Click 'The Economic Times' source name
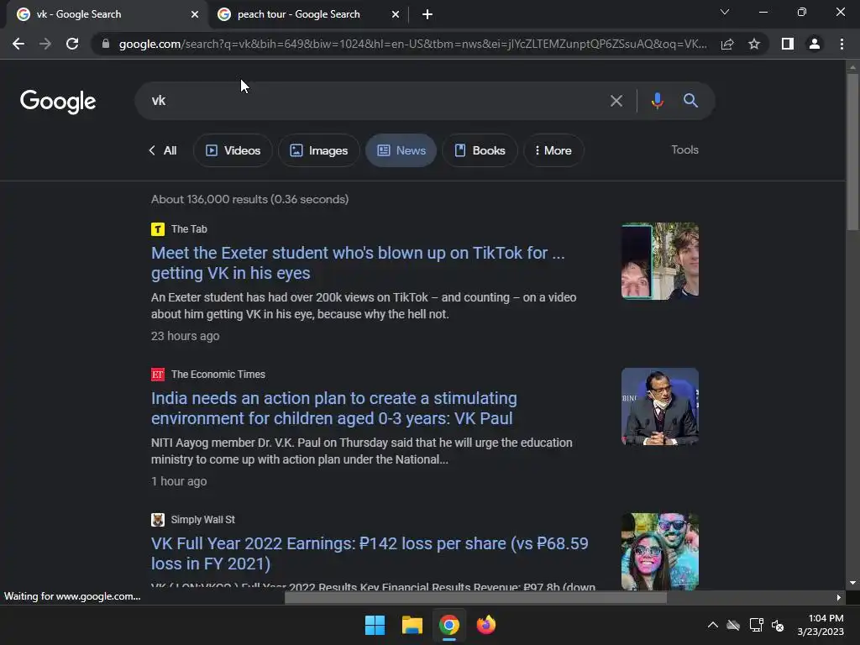Image resolution: width=860 pixels, height=645 pixels. tap(218, 375)
